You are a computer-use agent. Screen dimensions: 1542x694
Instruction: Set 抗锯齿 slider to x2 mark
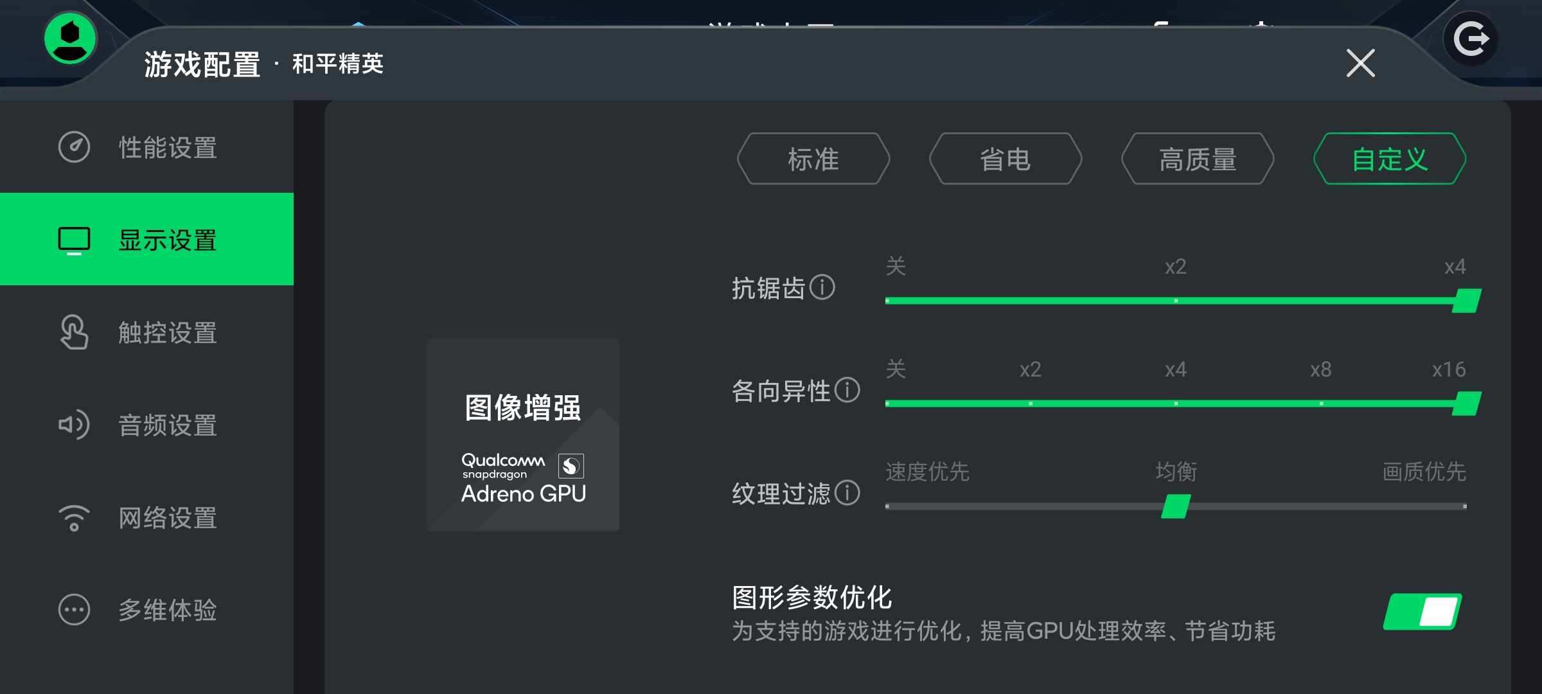pyautogui.click(x=1176, y=301)
